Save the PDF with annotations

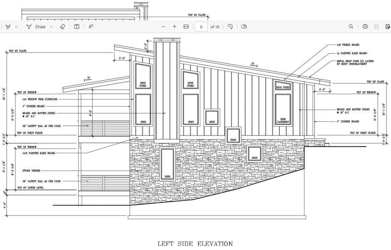pos(388,26)
